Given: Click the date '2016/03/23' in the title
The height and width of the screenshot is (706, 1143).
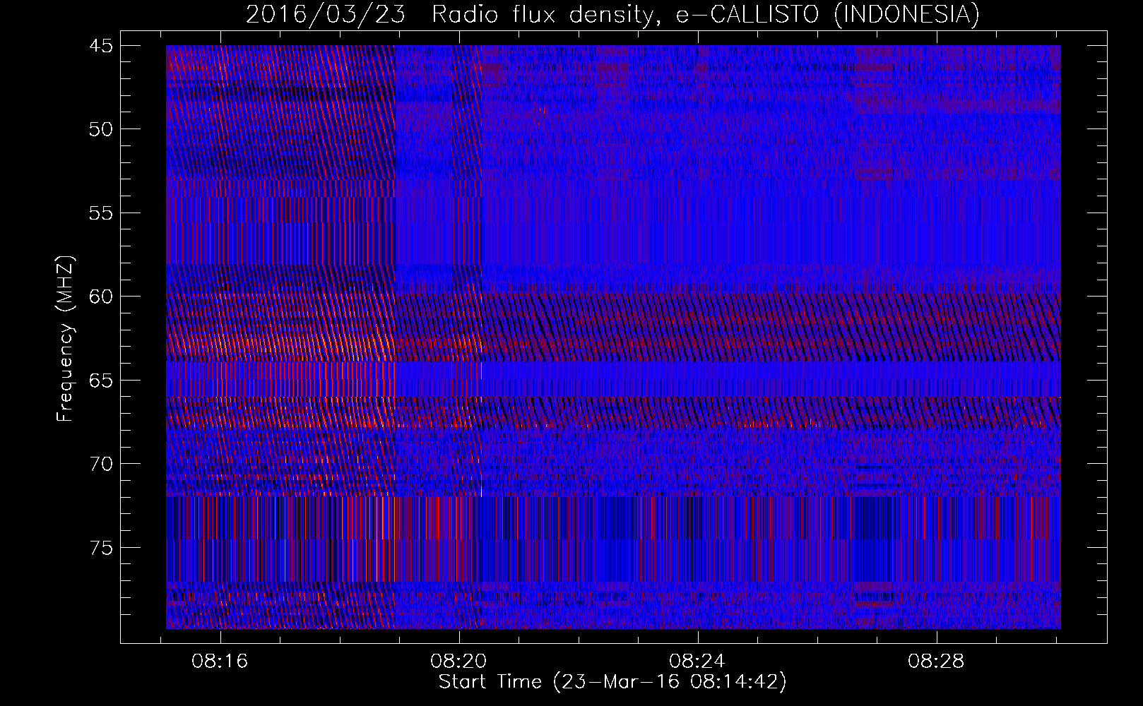Looking at the screenshot, I should 326,14.
